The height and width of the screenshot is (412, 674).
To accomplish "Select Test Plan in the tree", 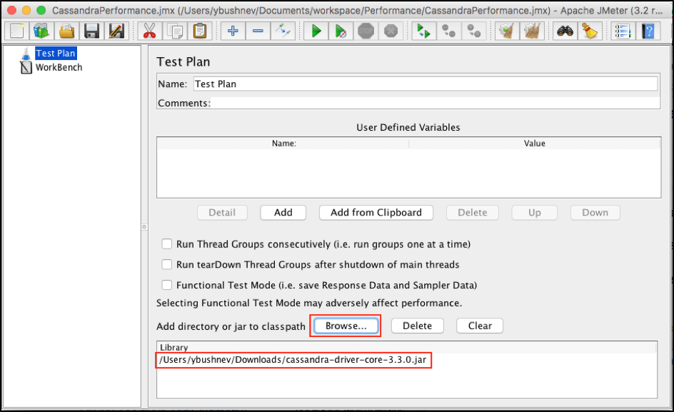I will pos(55,54).
